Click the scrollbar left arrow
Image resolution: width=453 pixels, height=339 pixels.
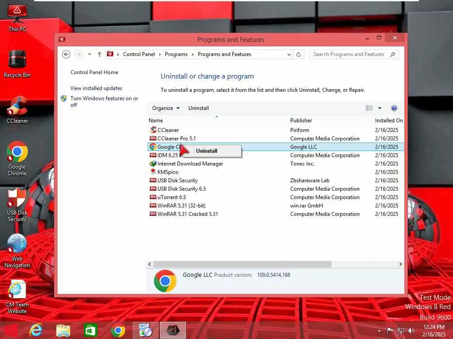coord(150,264)
